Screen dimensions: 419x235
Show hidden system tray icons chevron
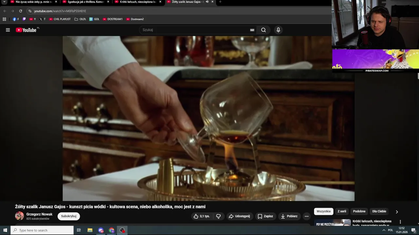384,230
